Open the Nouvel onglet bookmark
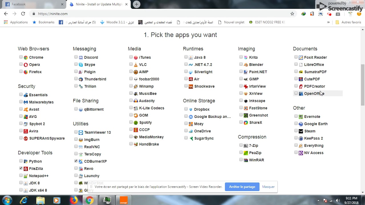This screenshot has height=205, width=365. pos(231,22)
